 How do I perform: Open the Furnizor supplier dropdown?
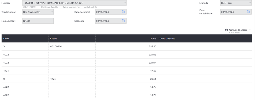click(74, 3)
